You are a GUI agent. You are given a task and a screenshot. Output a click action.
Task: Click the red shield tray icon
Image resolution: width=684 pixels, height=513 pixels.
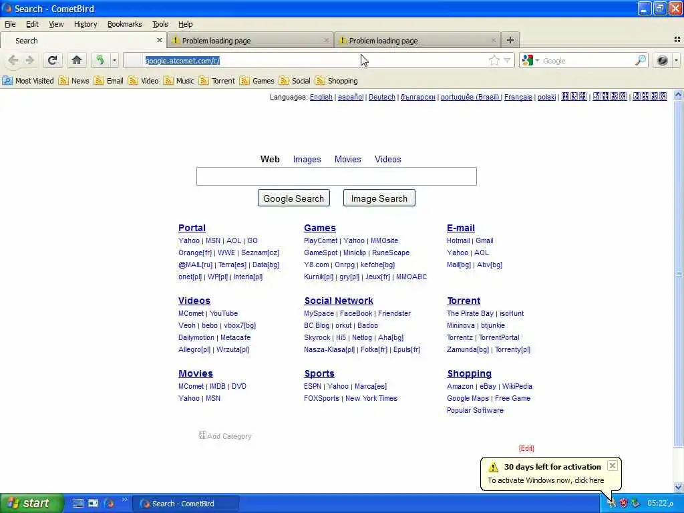[623, 503]
